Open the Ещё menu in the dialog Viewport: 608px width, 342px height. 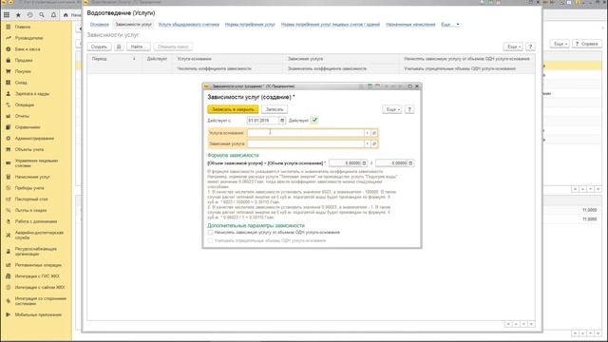(392, 109)
